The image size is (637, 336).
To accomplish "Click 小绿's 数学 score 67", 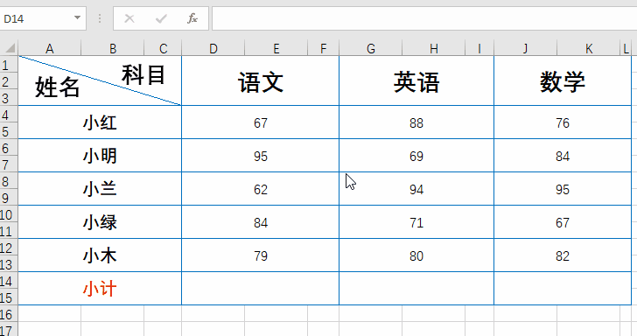I will (563, 222).
